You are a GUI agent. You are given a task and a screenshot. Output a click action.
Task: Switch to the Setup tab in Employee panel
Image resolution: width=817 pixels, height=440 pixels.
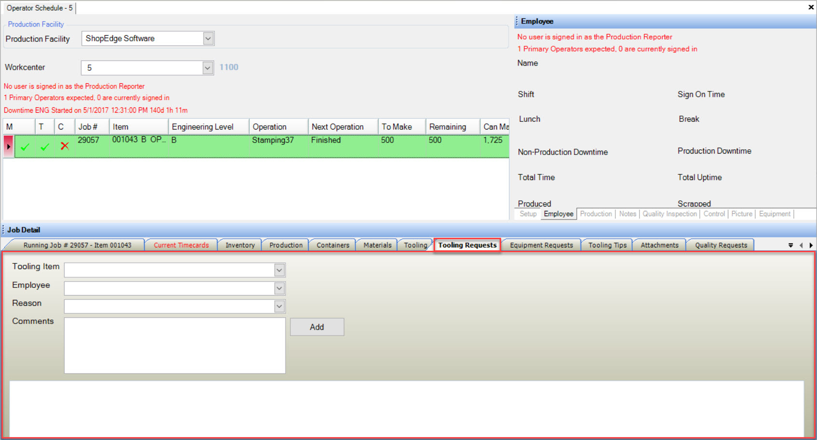point(528,214)
